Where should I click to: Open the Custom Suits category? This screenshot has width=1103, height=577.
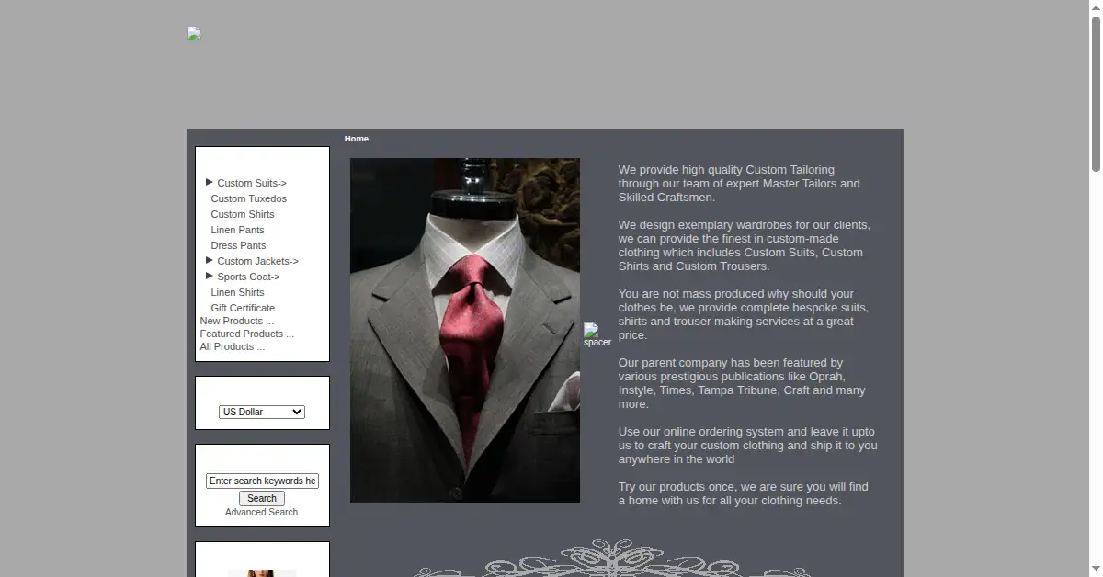[252, 183]
